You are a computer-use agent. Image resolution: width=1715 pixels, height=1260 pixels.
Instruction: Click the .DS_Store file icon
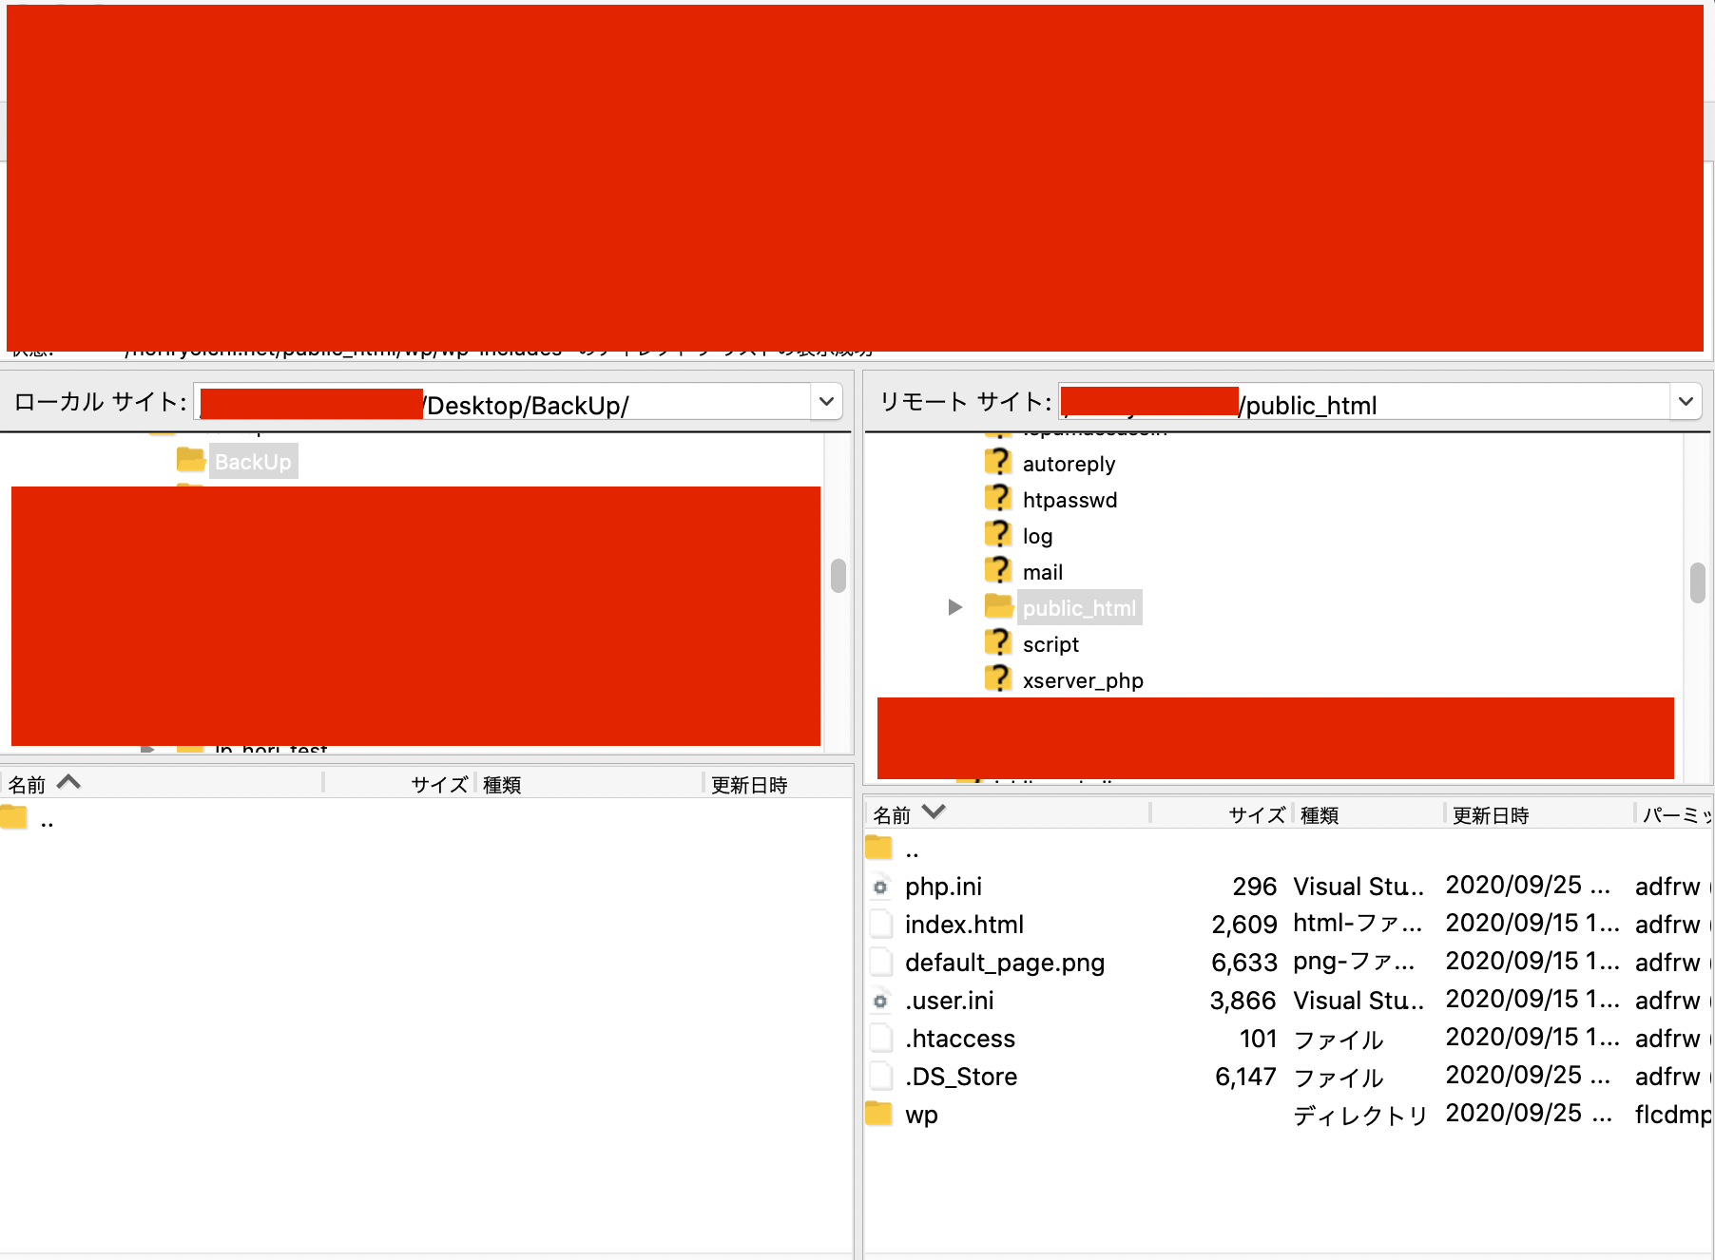881,1076
